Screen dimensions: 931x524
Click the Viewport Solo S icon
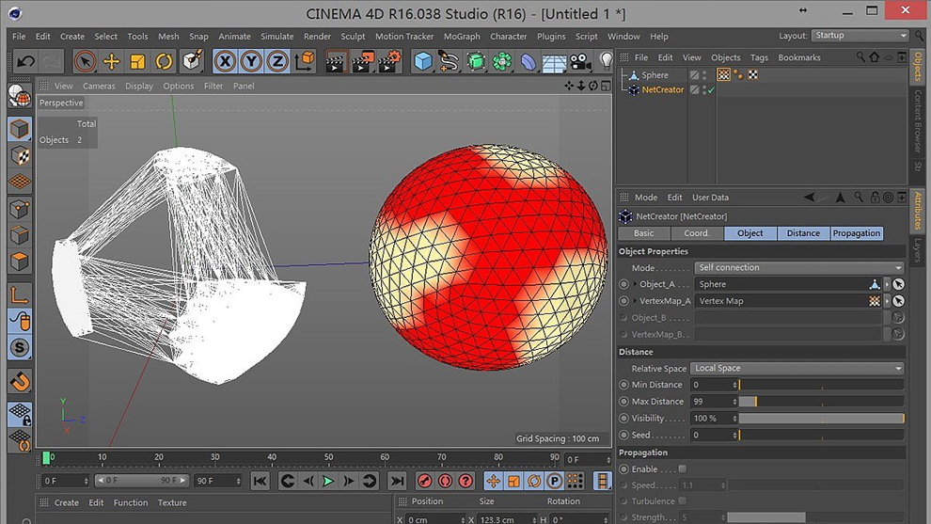(20, 347)
